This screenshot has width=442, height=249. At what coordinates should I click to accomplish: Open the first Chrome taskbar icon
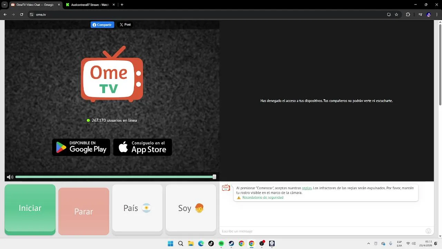click(241, 243)
